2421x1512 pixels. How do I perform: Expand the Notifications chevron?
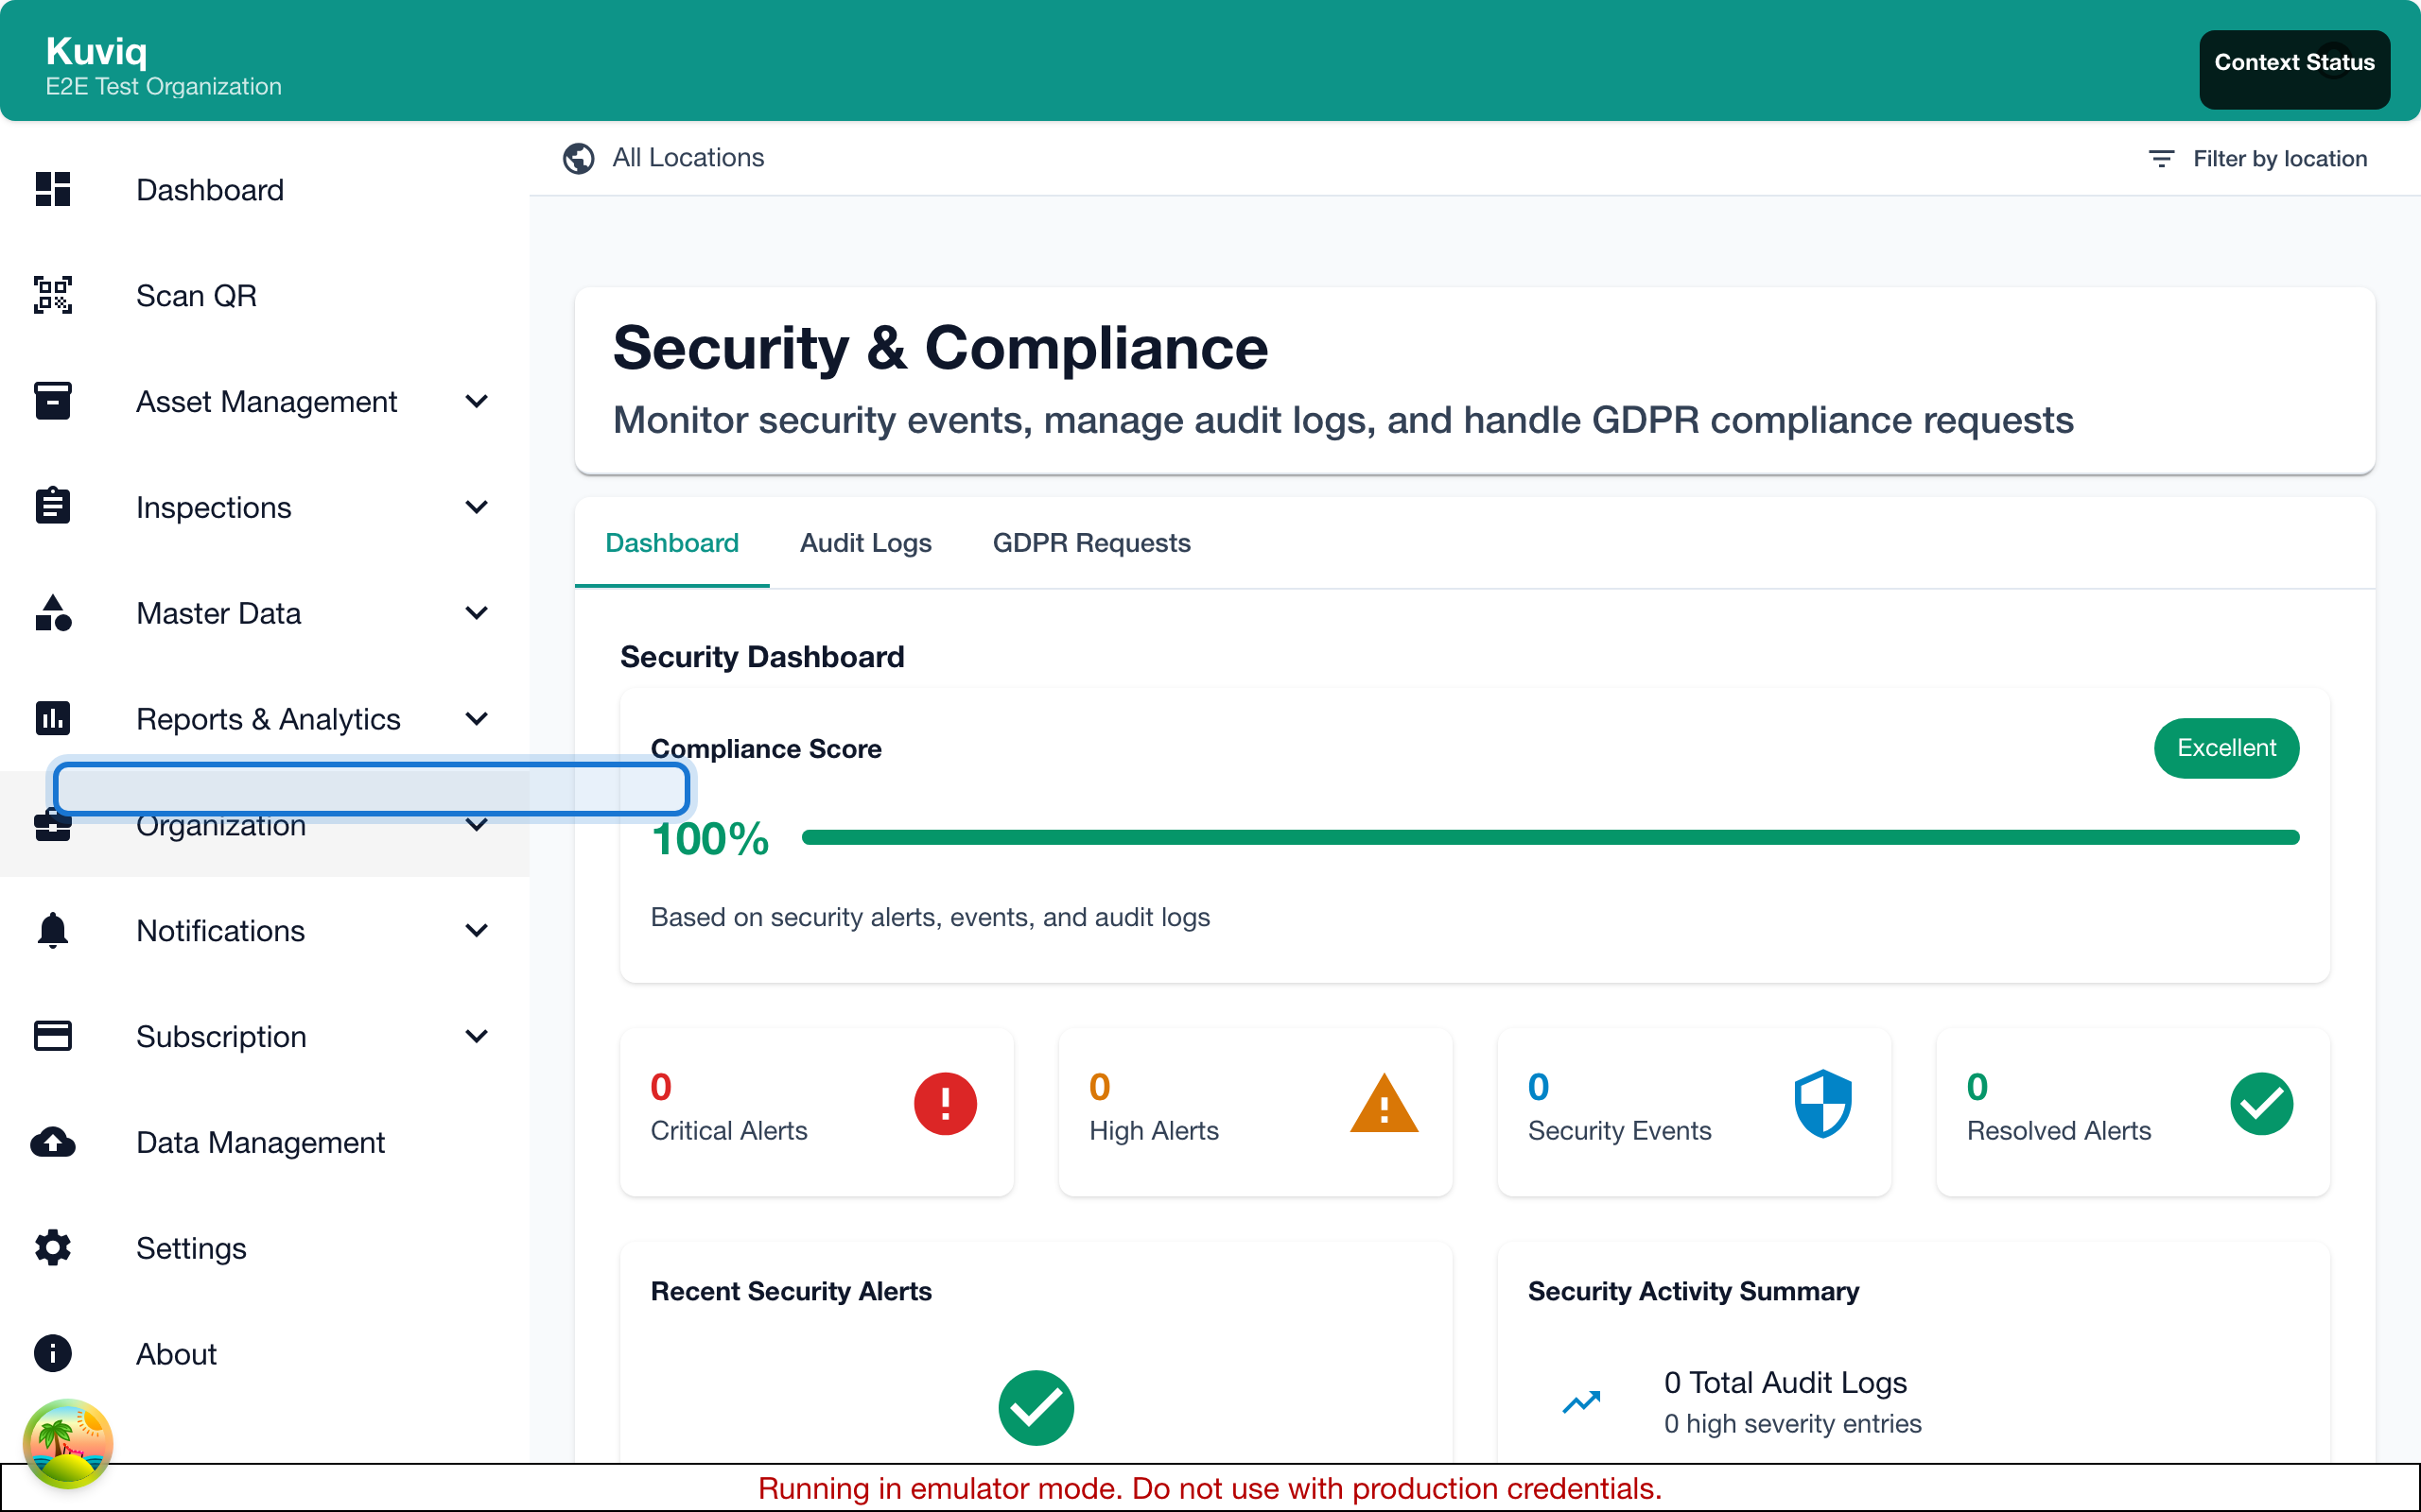tap(478, 930)
